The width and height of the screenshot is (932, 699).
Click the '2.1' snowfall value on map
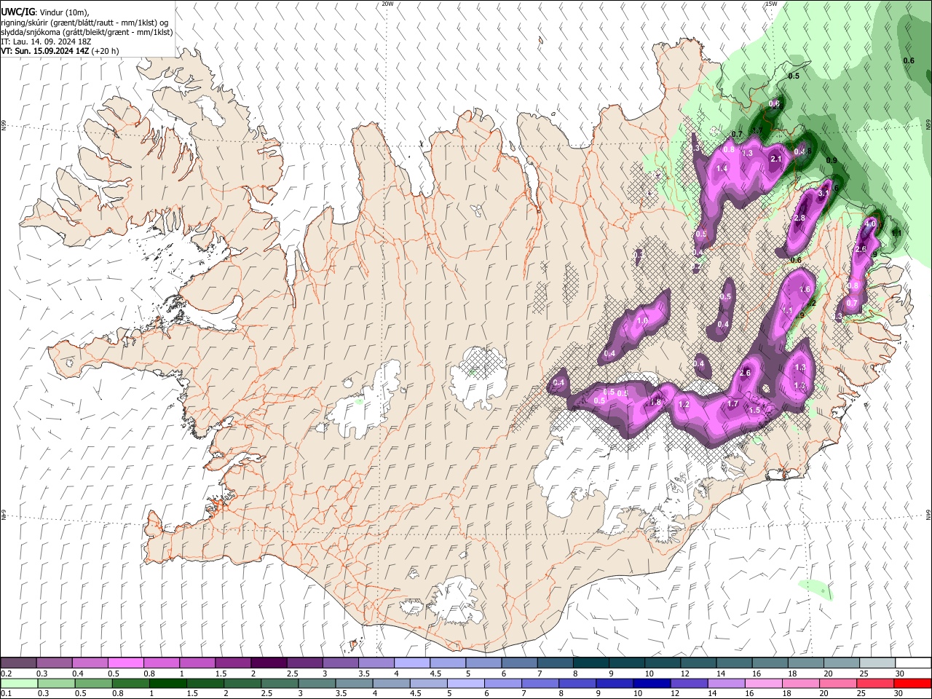pos(775,159)
